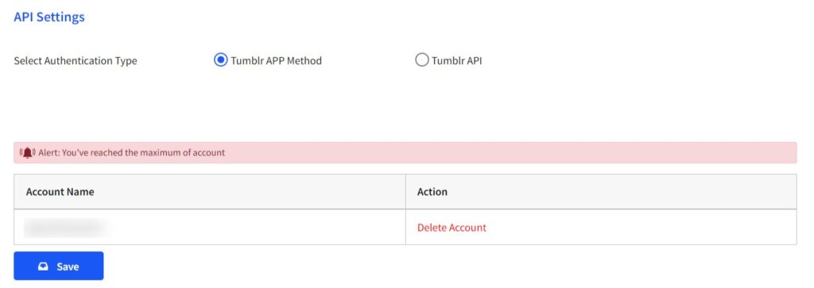Select the blurred account name entry
The height and width of the screenshot is (288, 814).
click(x=65, y=228)
